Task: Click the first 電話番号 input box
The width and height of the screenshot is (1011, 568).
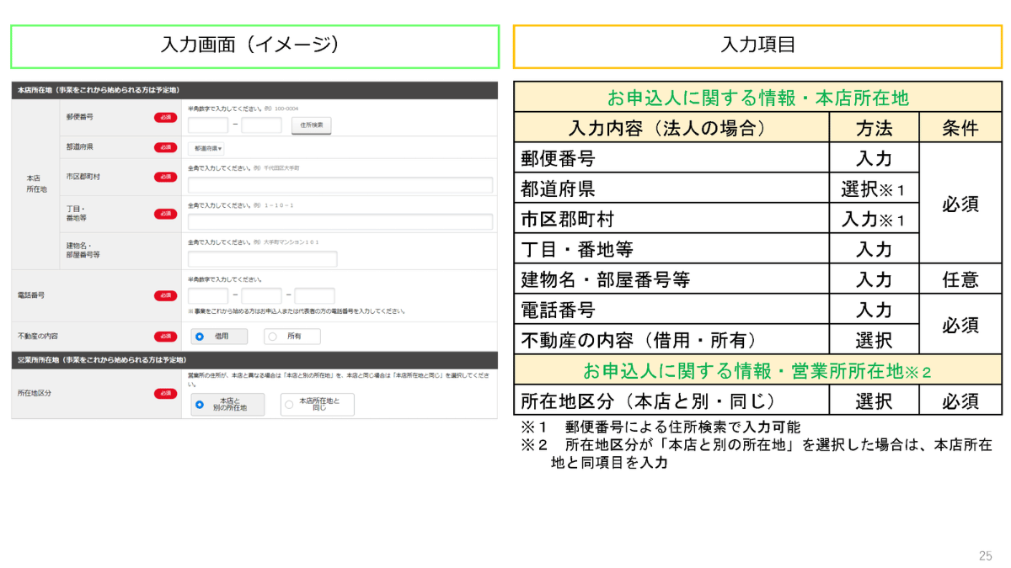Action: click(208, 296)
